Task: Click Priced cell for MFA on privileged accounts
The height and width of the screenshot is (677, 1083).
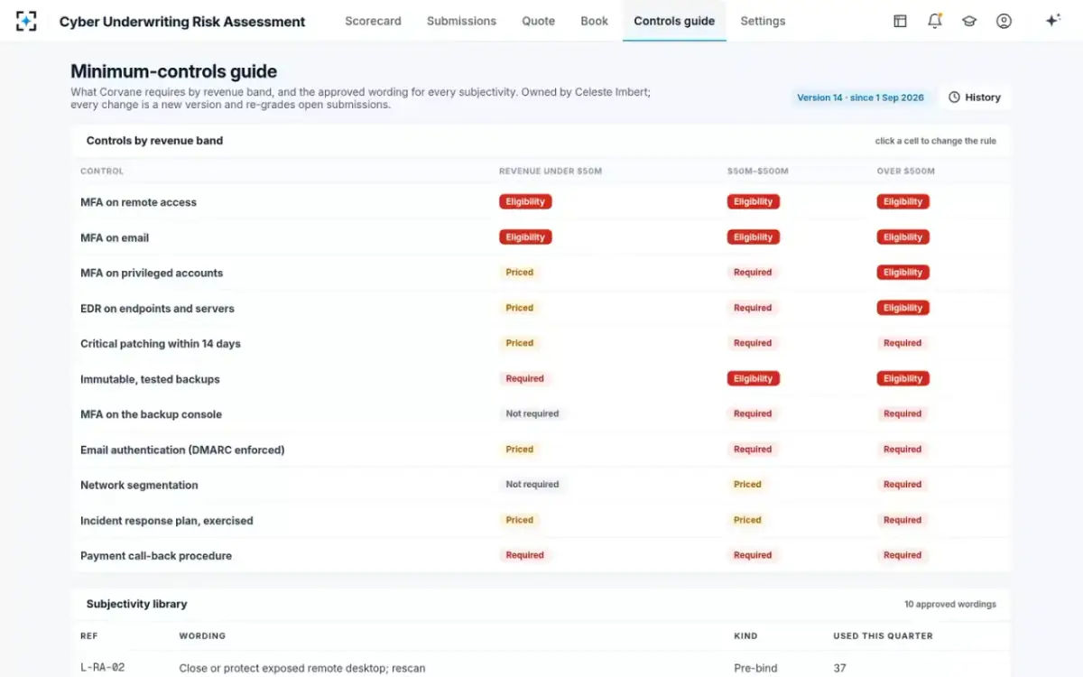Action: pyautogui.click(x=520, y=273)
